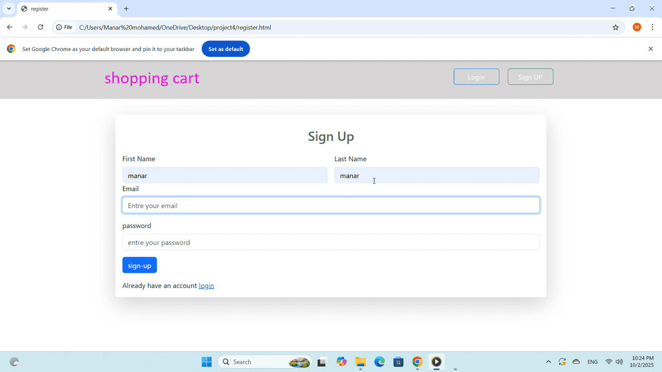Click the Sign UP button in header

pyautogui.click(x=530, y=77)
